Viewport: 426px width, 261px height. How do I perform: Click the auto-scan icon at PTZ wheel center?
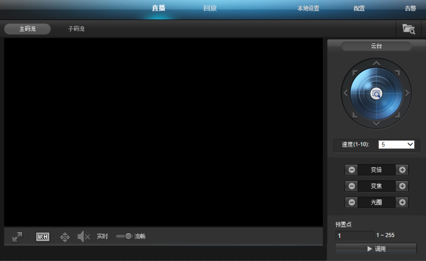(376, 93)
